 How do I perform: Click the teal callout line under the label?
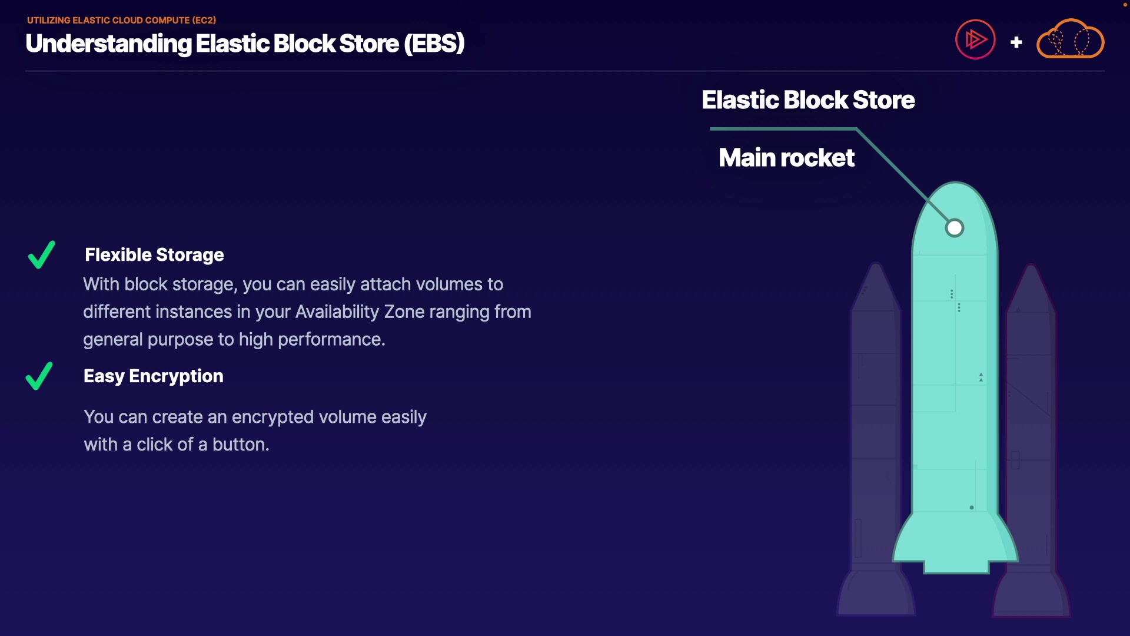(783, 128)
